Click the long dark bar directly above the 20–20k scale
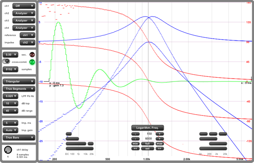Screen dimensions: 254x163 point(213,149)
